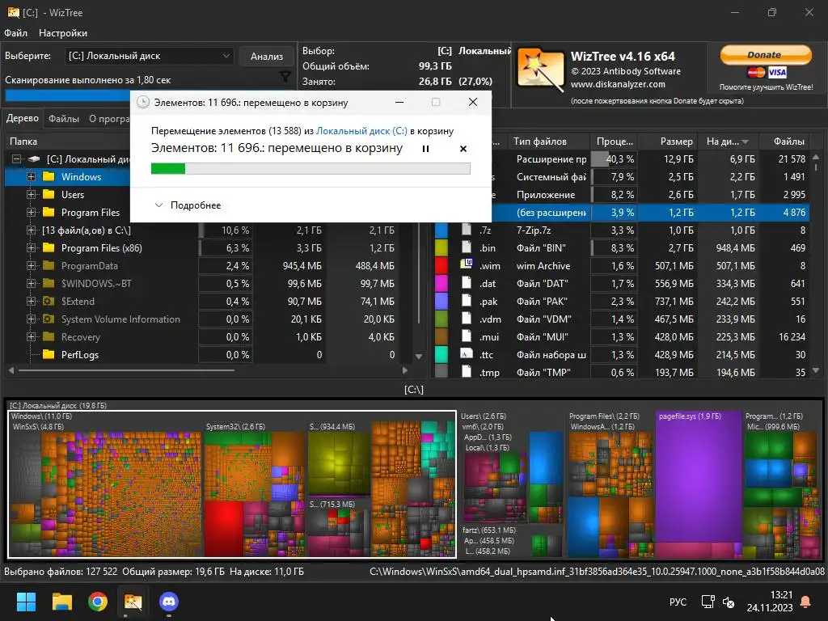Open the Настройки menu
Viewport: 828px width, 621px height.
(x=63, y=32)
